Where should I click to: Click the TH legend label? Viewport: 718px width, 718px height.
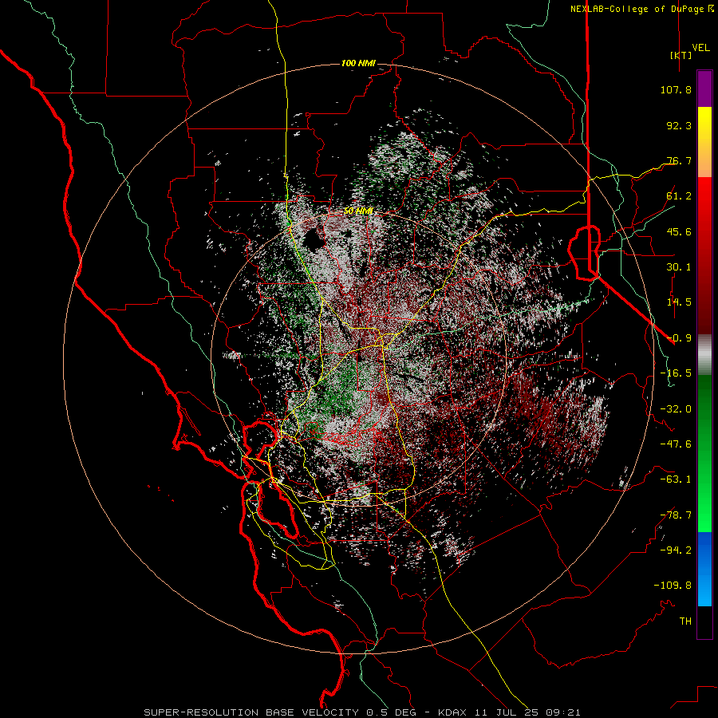click(685, 621)
